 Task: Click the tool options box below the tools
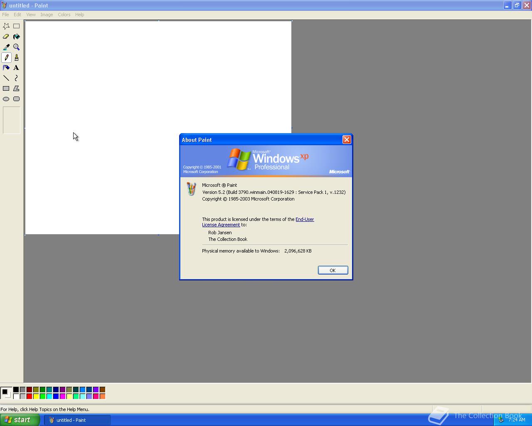12,120
